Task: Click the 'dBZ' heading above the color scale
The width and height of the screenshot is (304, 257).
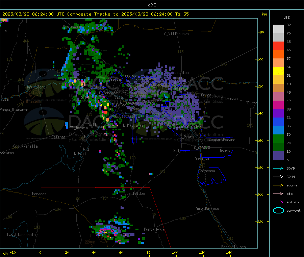Action: click(x=286, y=18)
